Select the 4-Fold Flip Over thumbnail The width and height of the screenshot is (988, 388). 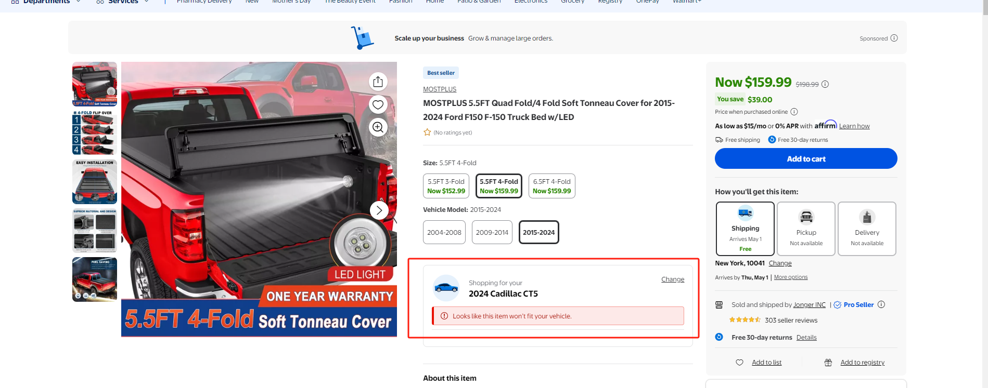tap(95, 133)
